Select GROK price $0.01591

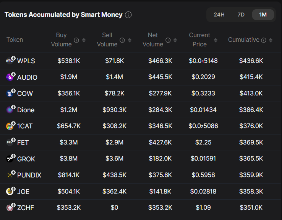pos(203,159)
